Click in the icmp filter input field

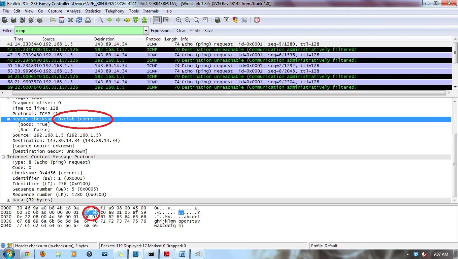[79, 31]
